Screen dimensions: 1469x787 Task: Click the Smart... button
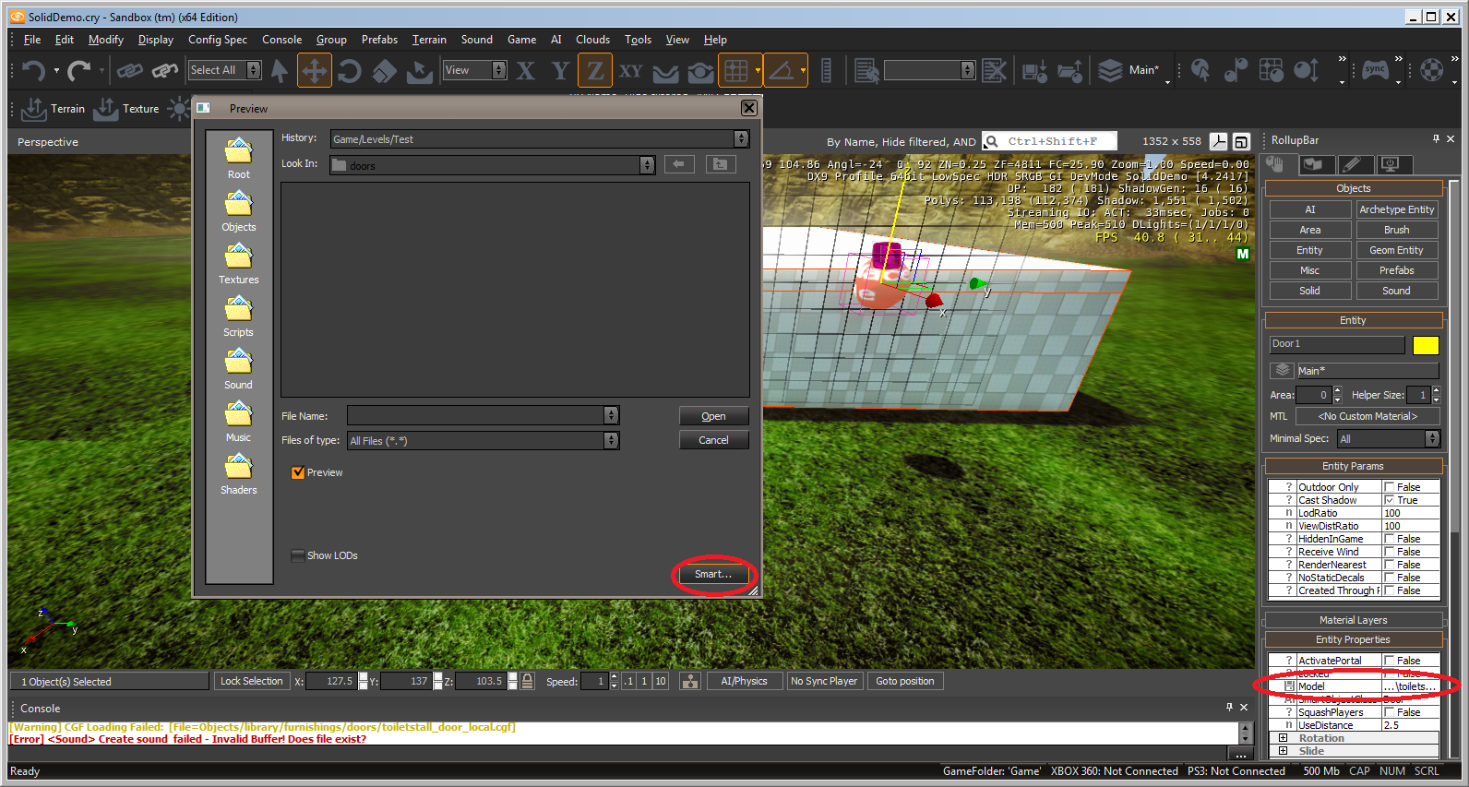(713, 574)
